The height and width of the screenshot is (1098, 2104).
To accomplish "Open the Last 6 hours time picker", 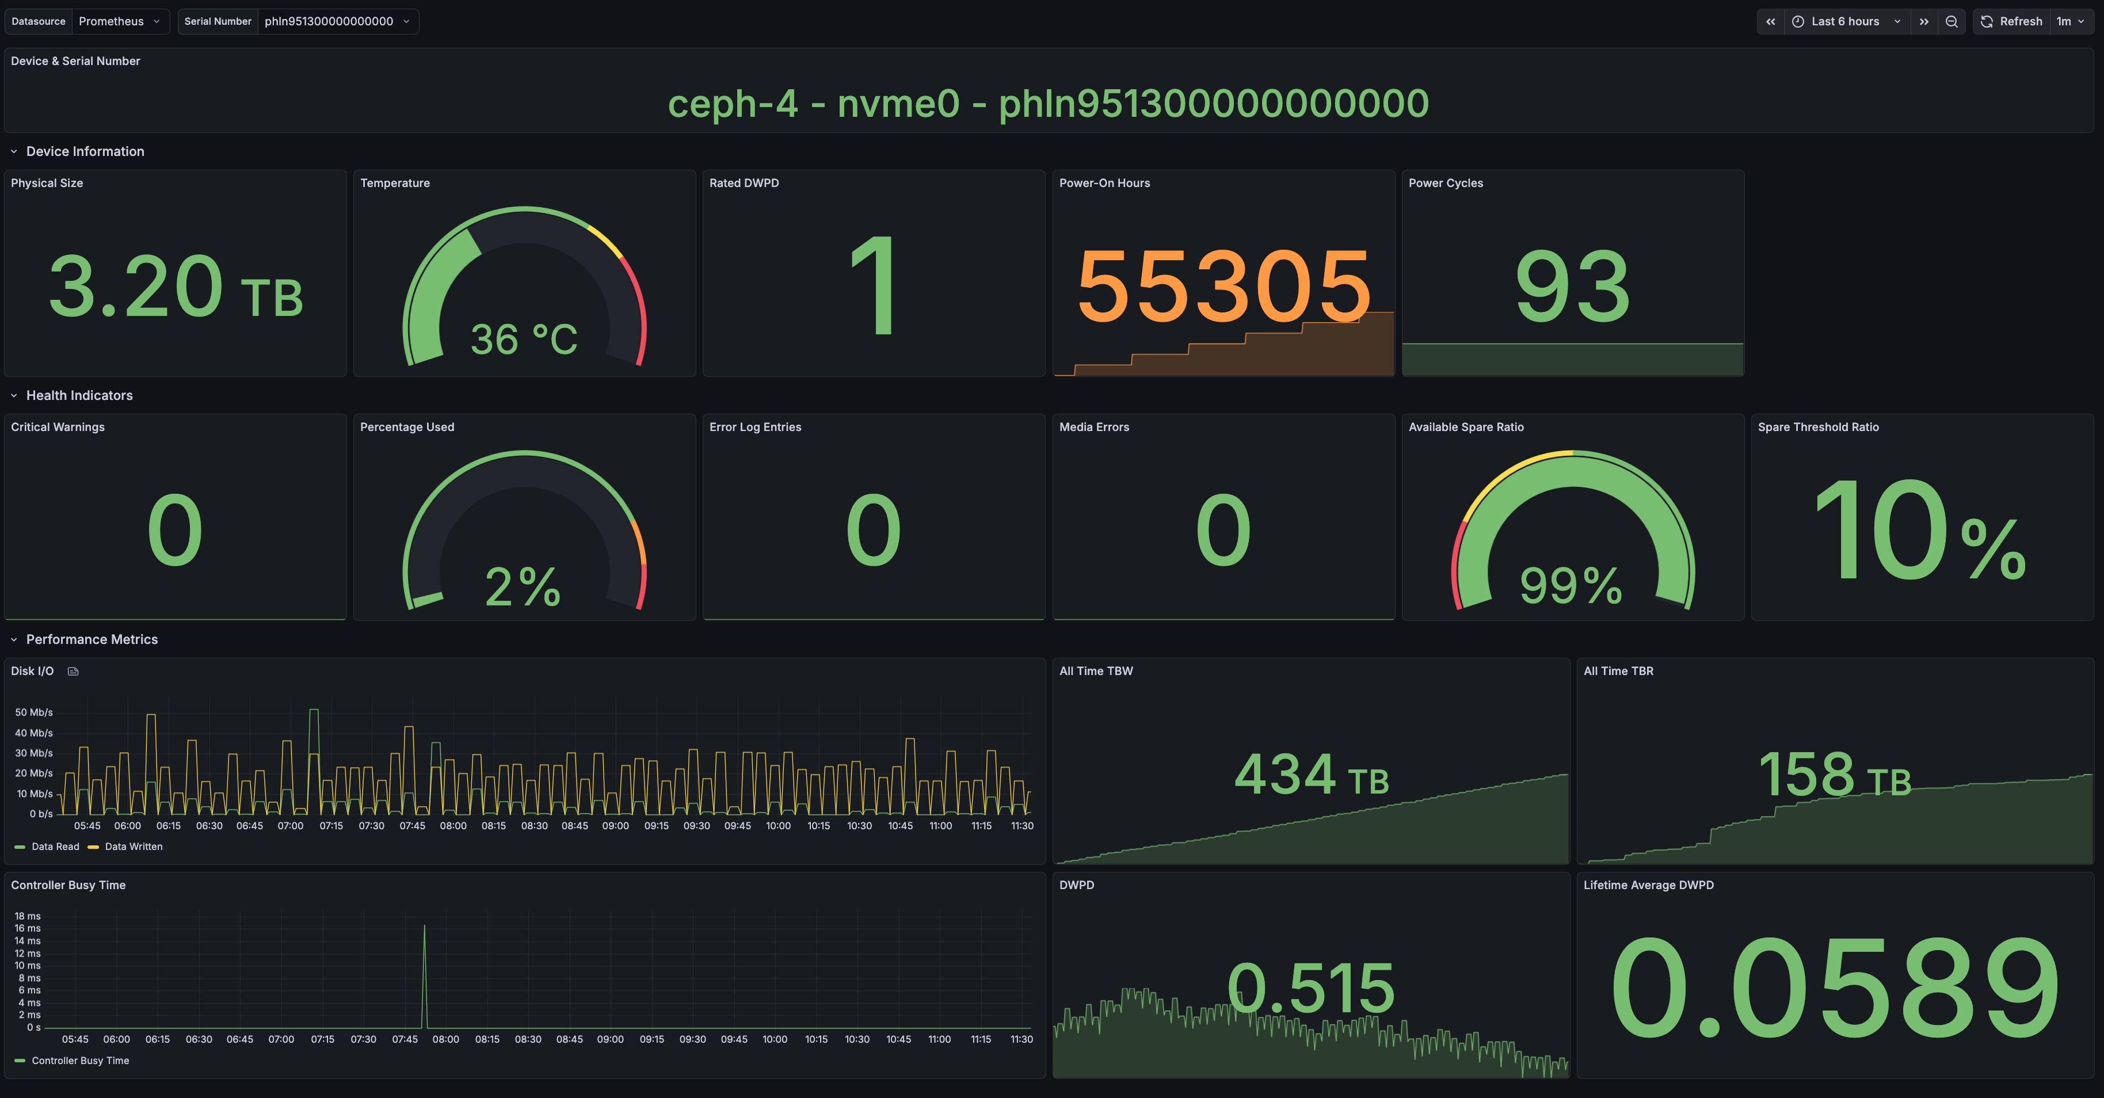I will coord(1846,21).
